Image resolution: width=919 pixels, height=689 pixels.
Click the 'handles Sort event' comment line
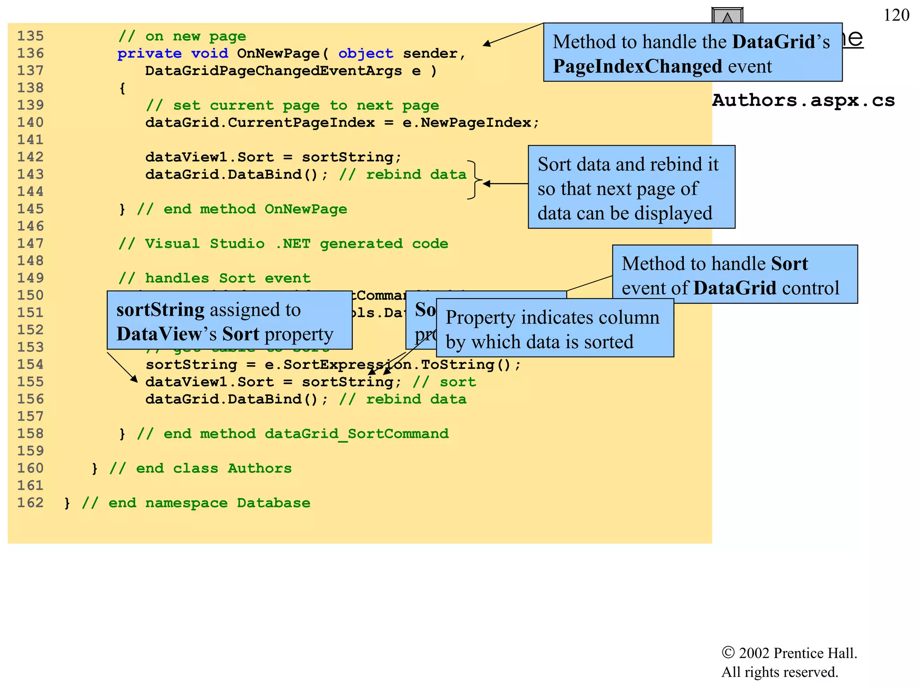click(214, 279)
